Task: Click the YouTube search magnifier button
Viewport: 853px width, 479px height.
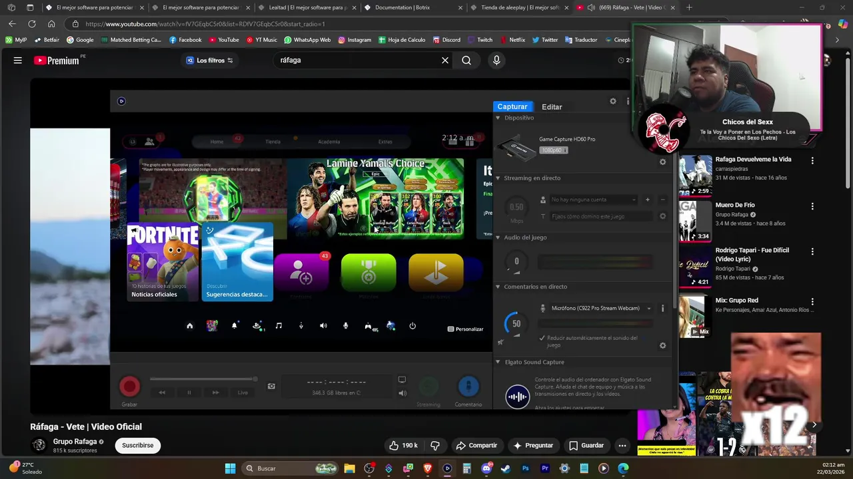Action: (466, 61)
